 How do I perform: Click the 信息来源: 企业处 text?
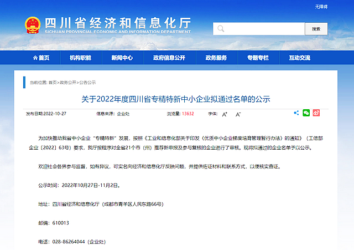pyautogui.click(x=113, y=114)
